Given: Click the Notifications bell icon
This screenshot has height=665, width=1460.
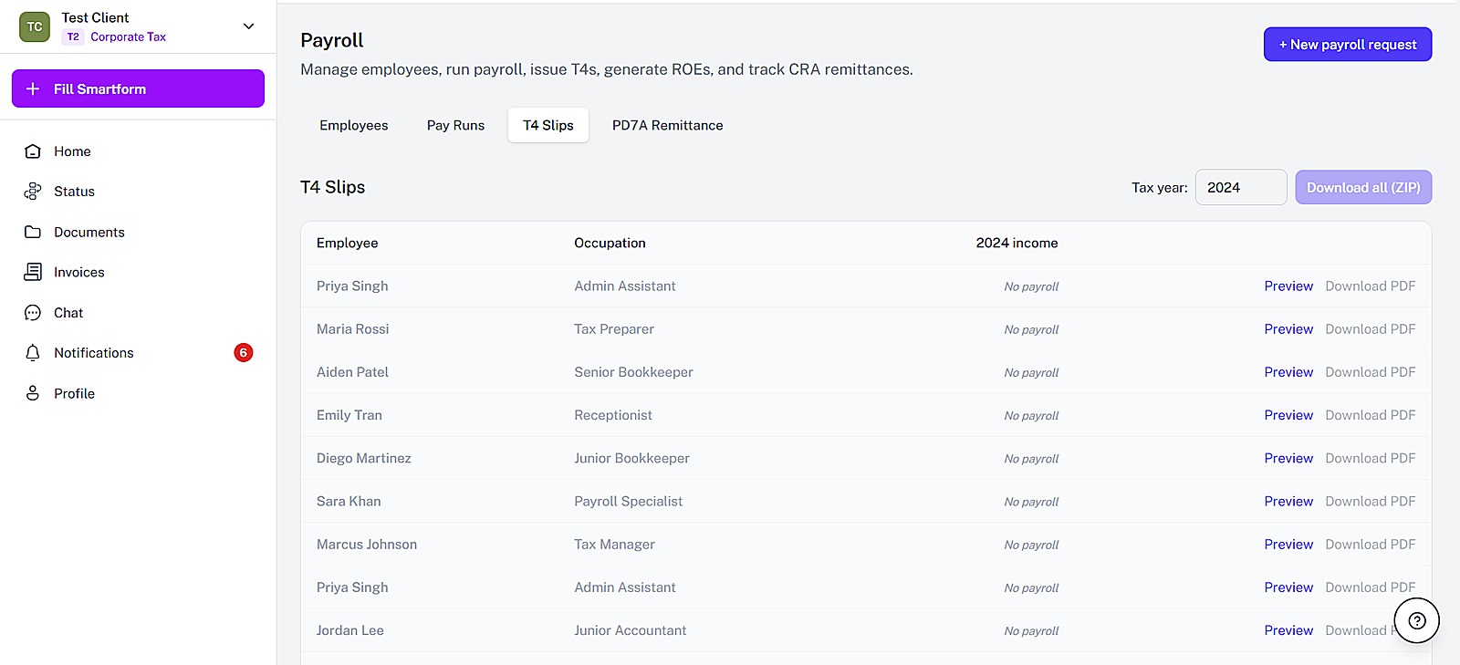Looking at the screenshot, I should click(33, 353).
